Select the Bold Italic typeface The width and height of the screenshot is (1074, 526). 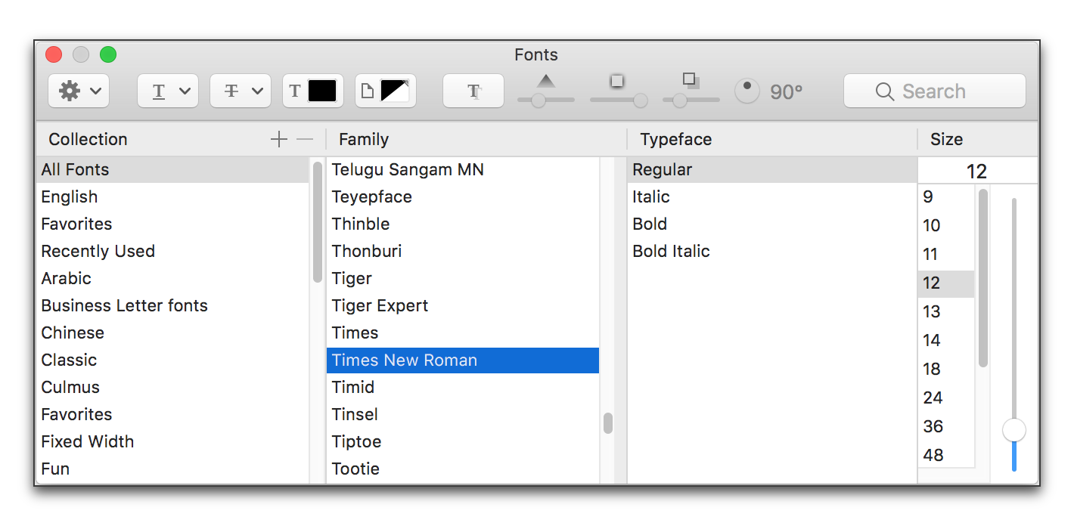[x=772, y=251]
